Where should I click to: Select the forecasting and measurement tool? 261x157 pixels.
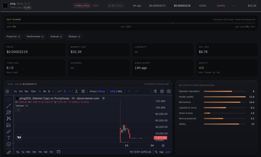click(9, 125)
